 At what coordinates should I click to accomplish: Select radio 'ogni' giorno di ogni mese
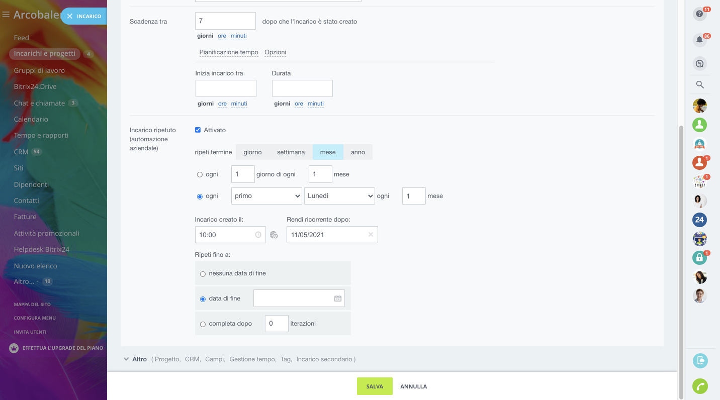[200, 174]
